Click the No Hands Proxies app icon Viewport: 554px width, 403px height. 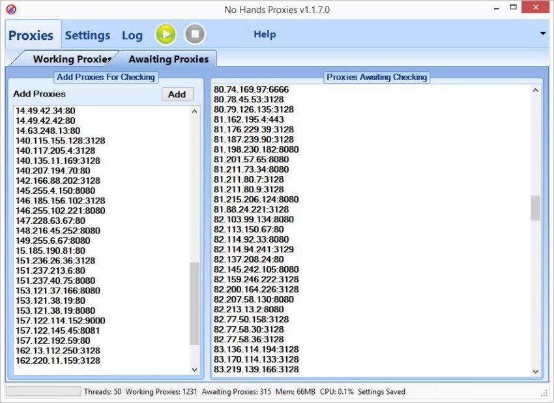click(x=11, y=9)
